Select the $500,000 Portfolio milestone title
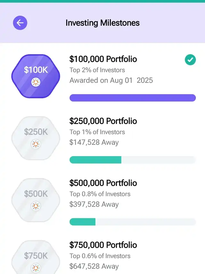Screen dimensions: 205x274 coord(103,183)
